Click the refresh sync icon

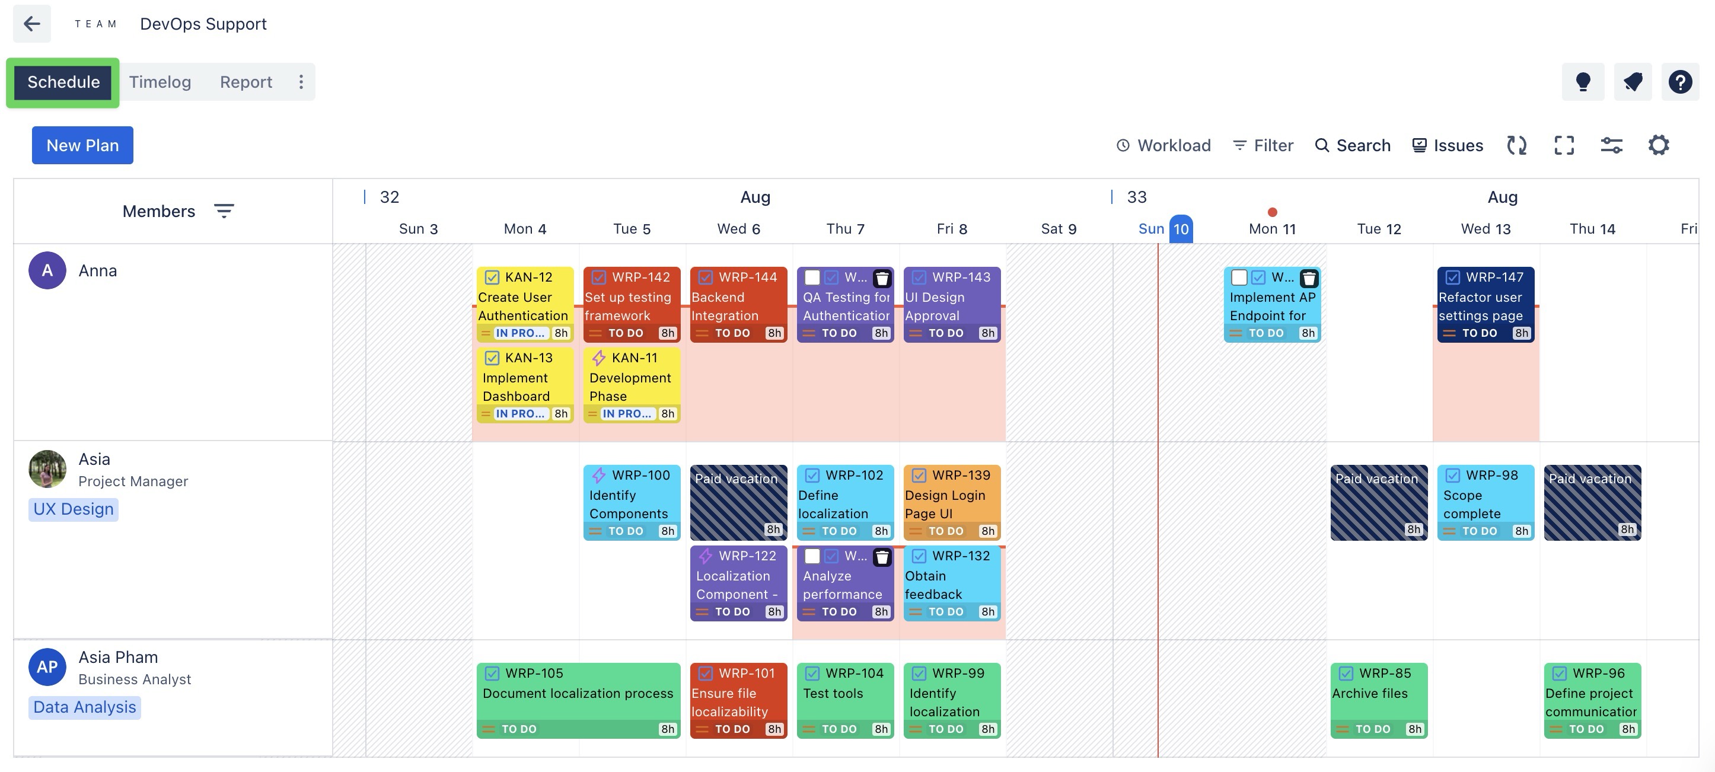click(x=1516, y=145)
